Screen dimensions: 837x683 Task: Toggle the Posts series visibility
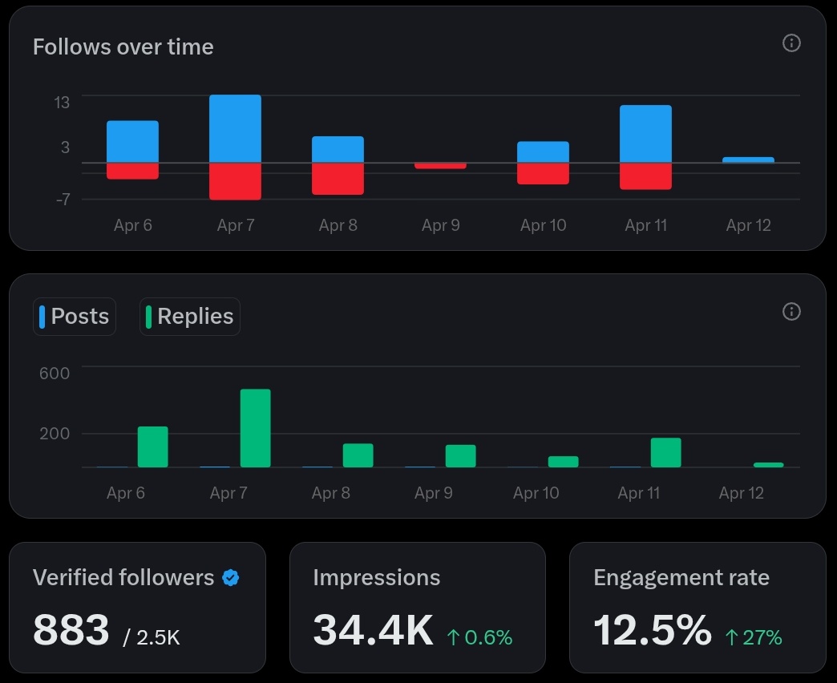tap(74, 316)
